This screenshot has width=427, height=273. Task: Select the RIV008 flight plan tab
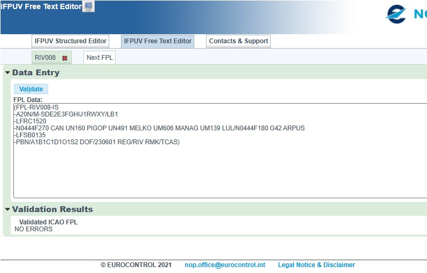tap(45, 58)
